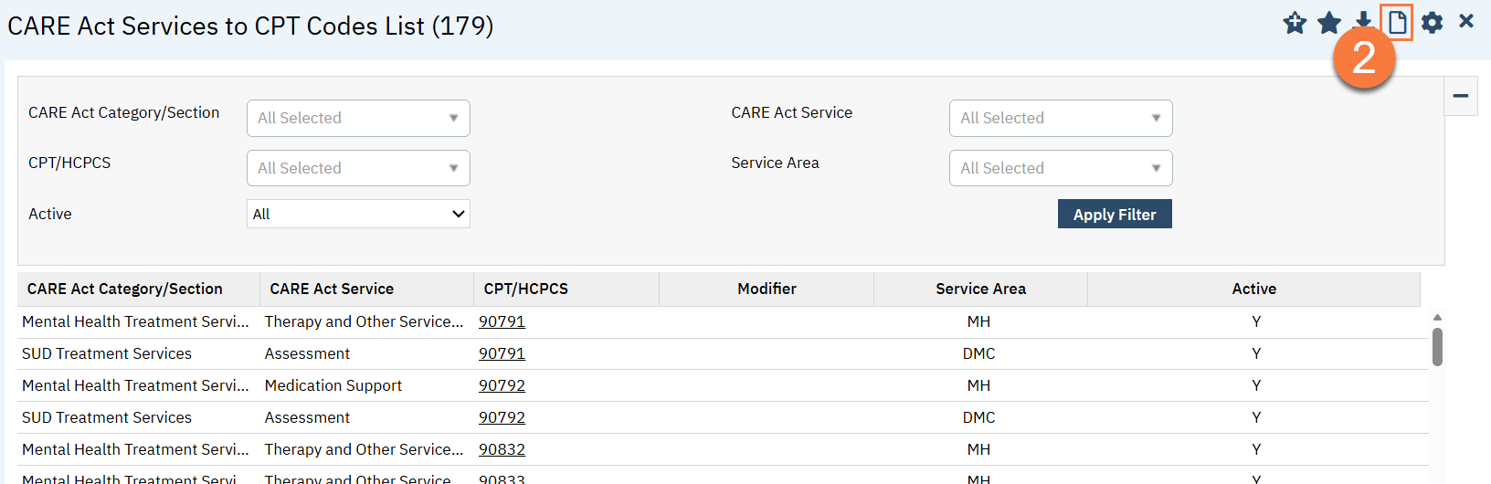Open the first 90791 code link for MH
The width and height of the screenshot is (1491, 484).
(502, 321)
